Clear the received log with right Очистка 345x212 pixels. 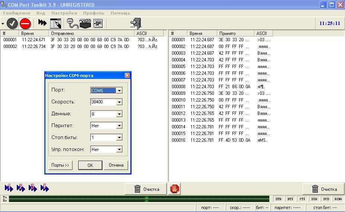(323, 189)
